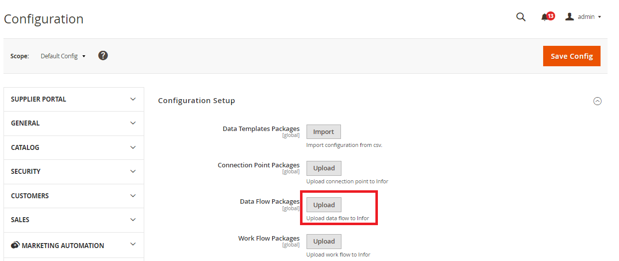Expand the SUPPLIER PORTAL section

(74, 99)
